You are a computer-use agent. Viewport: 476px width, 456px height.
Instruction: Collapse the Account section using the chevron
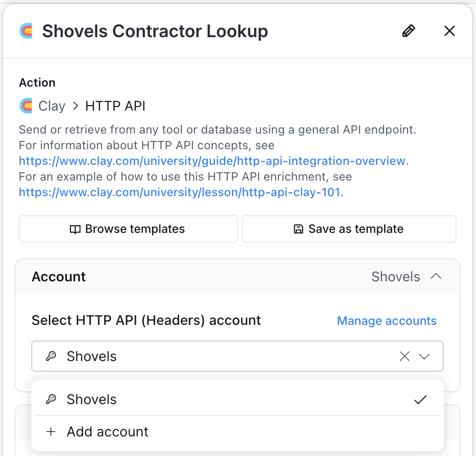coord(436,276)
